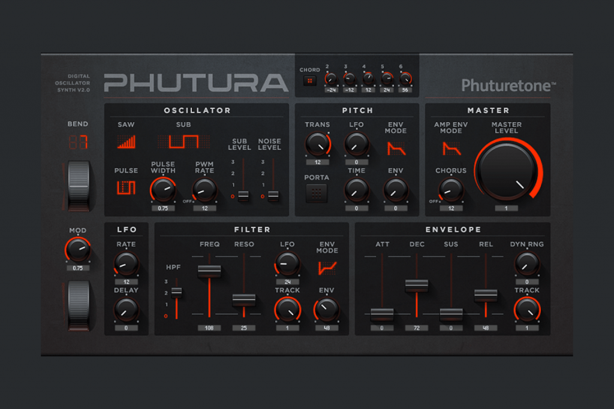Click the HPF slider handle
614x409 pixels.
(177, 292)
